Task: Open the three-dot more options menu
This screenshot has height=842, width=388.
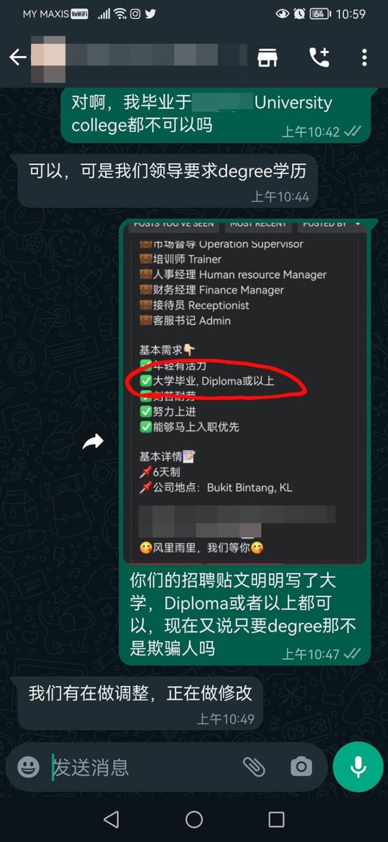Action: point(364,57)
